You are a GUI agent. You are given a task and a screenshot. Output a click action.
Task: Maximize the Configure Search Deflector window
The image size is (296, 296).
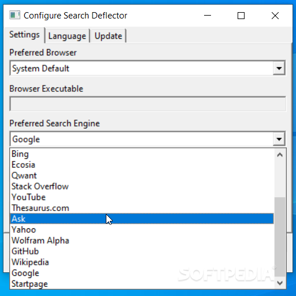tap(241, 16)
